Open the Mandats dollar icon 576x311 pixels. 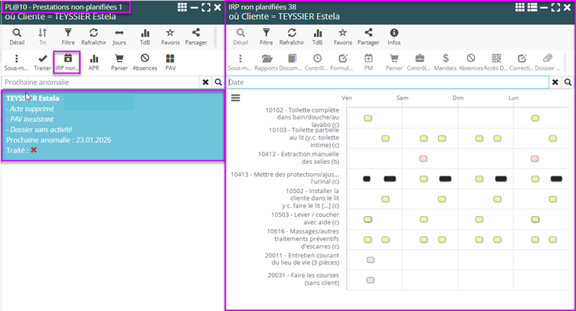pyautogui.click(x=446, y=62)
